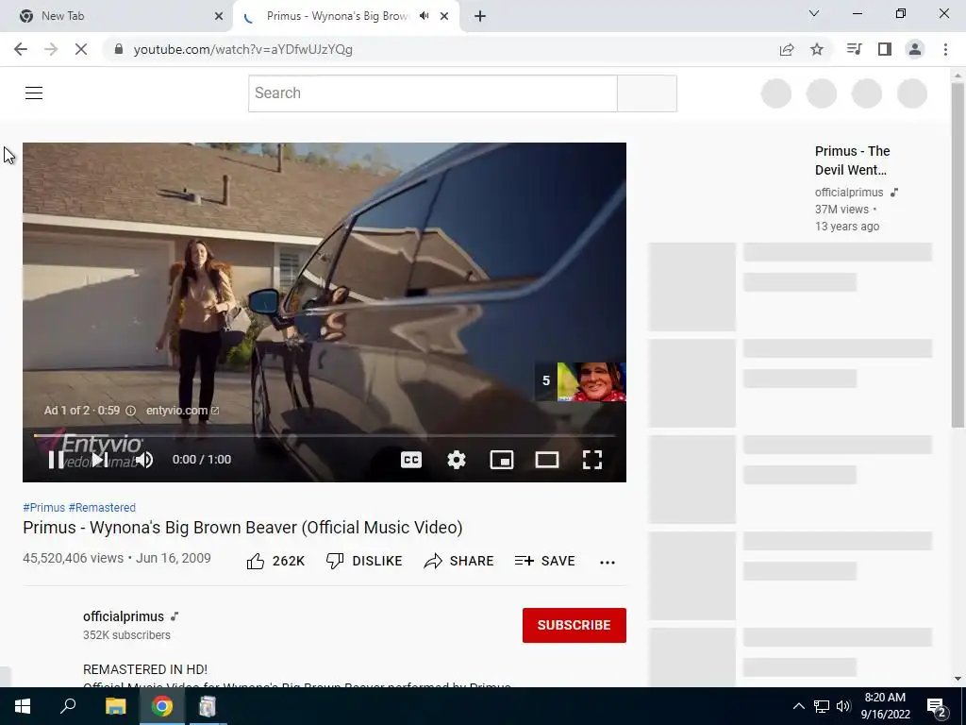This screenshot has height=725, width=966.
Task: Open system volume tray icon
Action: click(843, 706)
